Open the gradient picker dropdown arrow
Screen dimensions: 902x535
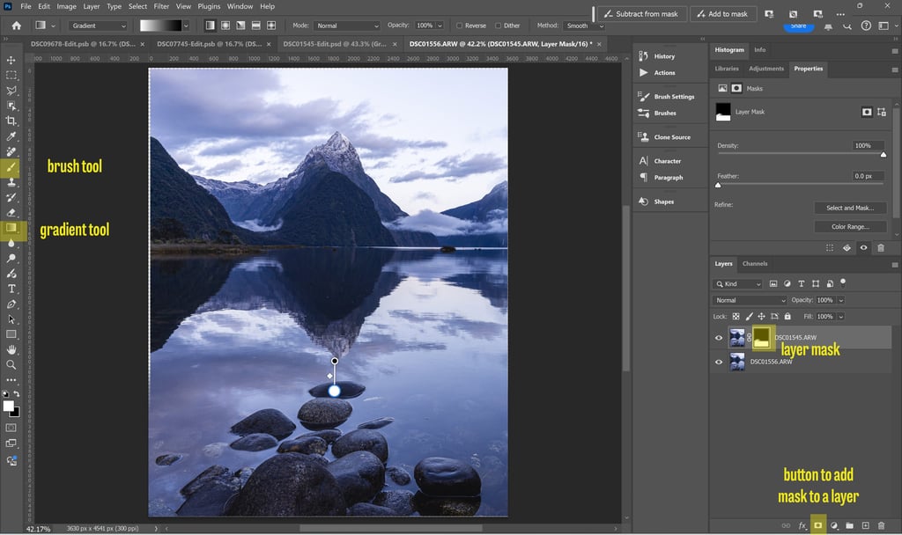(185, 26)
